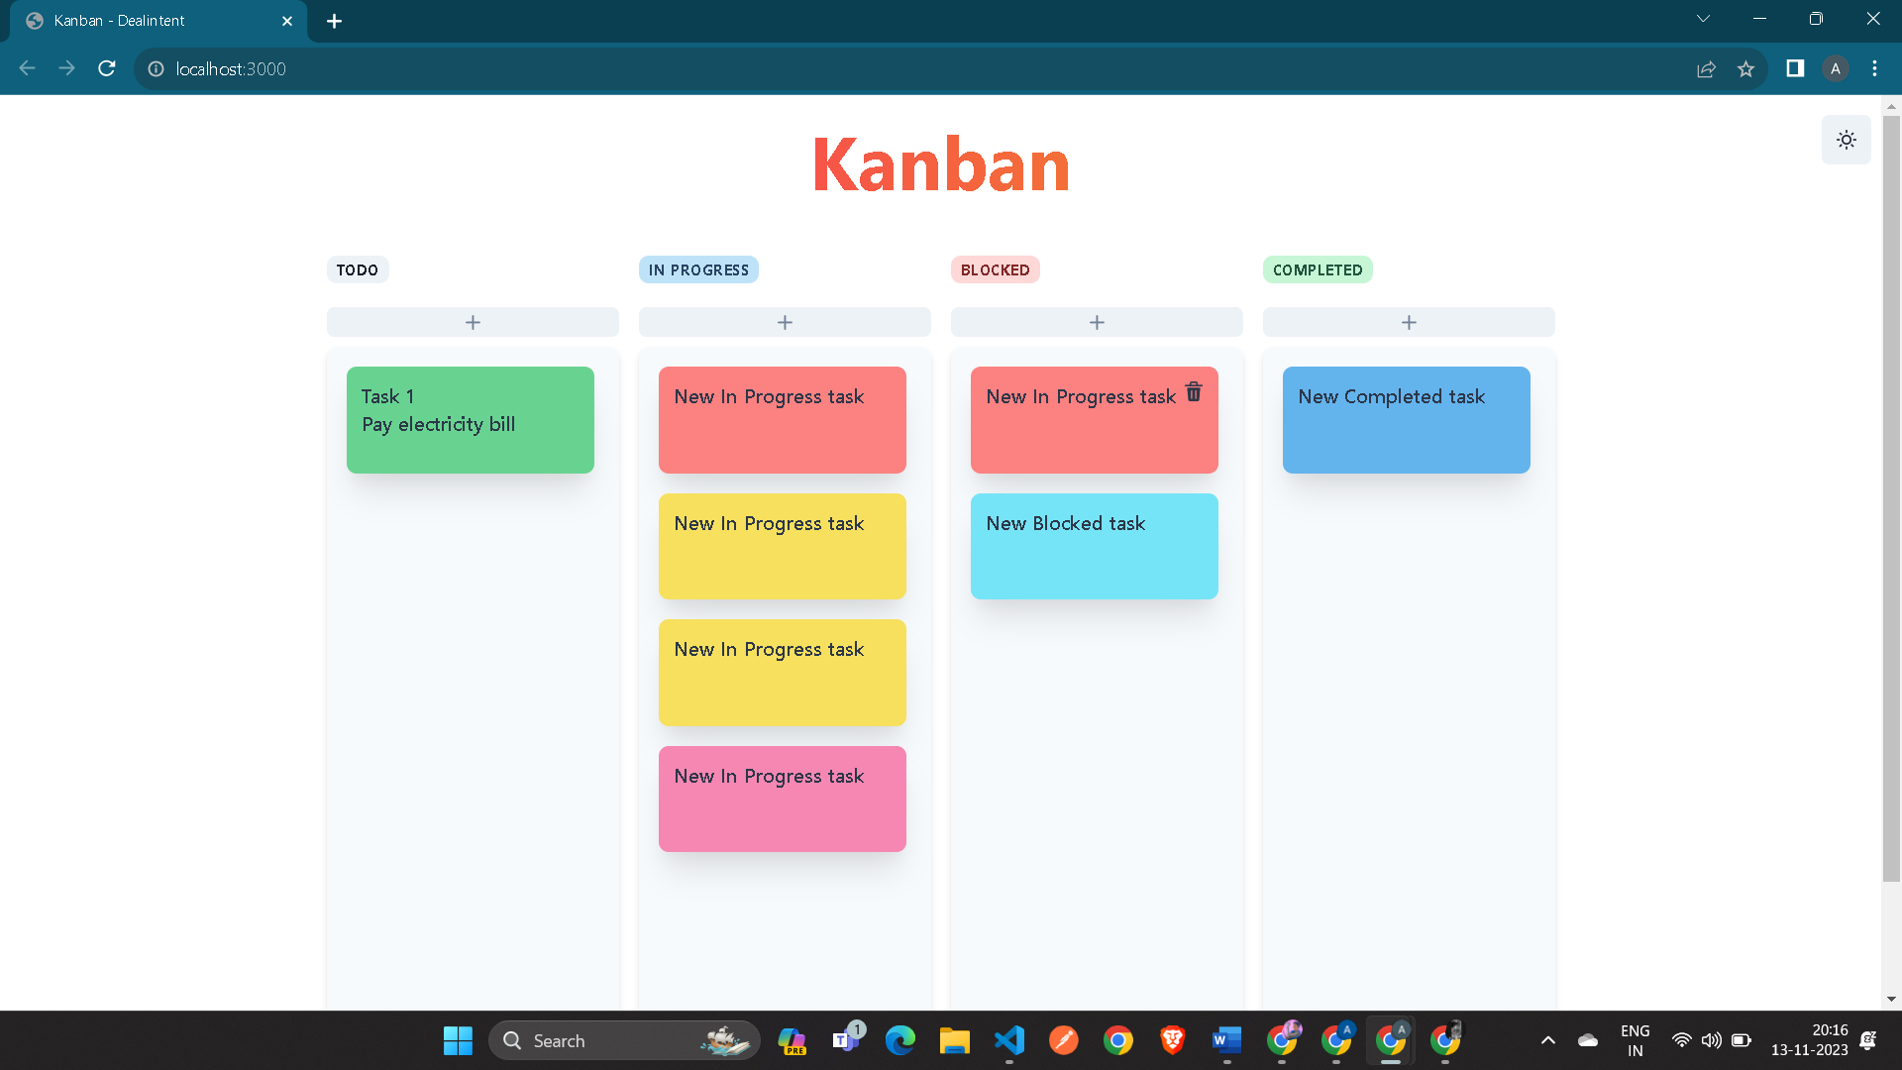
Task: Add a new task to COMPLETED
Action: tap(1409, 321)
